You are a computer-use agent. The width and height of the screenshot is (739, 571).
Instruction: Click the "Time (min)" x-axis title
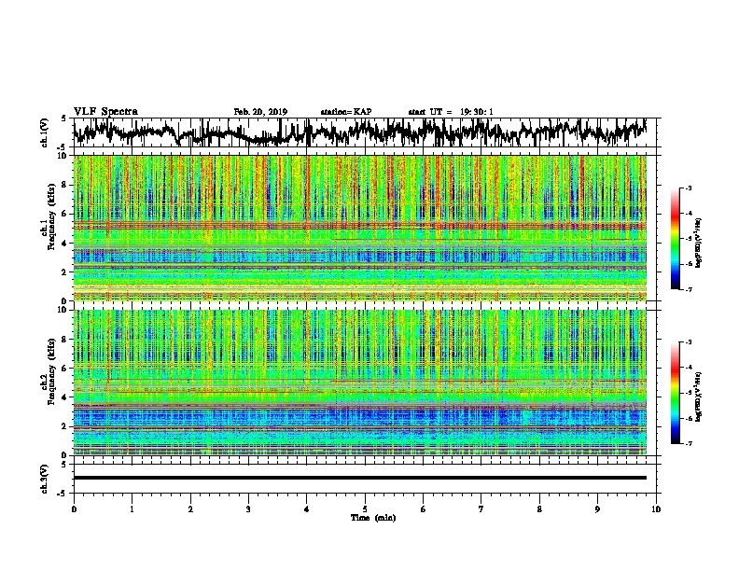coord(373,518)
